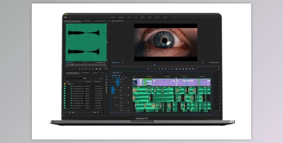Image resolution: width=283 pixels, height=143 pixels.
Task: Switch the Project panel to icon view
Action: (70, 112)
